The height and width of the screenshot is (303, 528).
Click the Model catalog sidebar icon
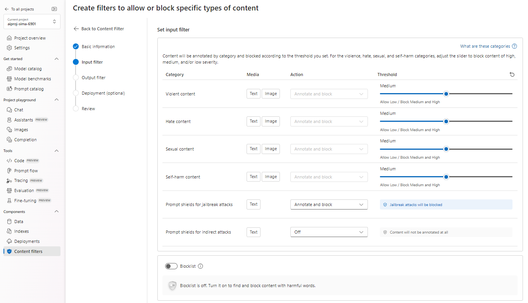coord(9,69)
